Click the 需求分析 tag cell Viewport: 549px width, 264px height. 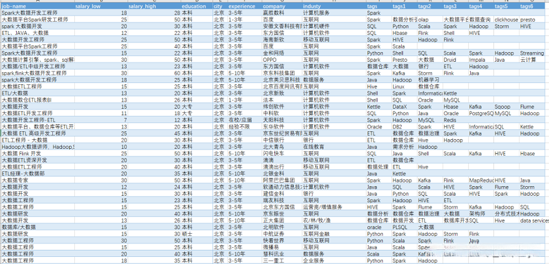(x=404, y=147)
